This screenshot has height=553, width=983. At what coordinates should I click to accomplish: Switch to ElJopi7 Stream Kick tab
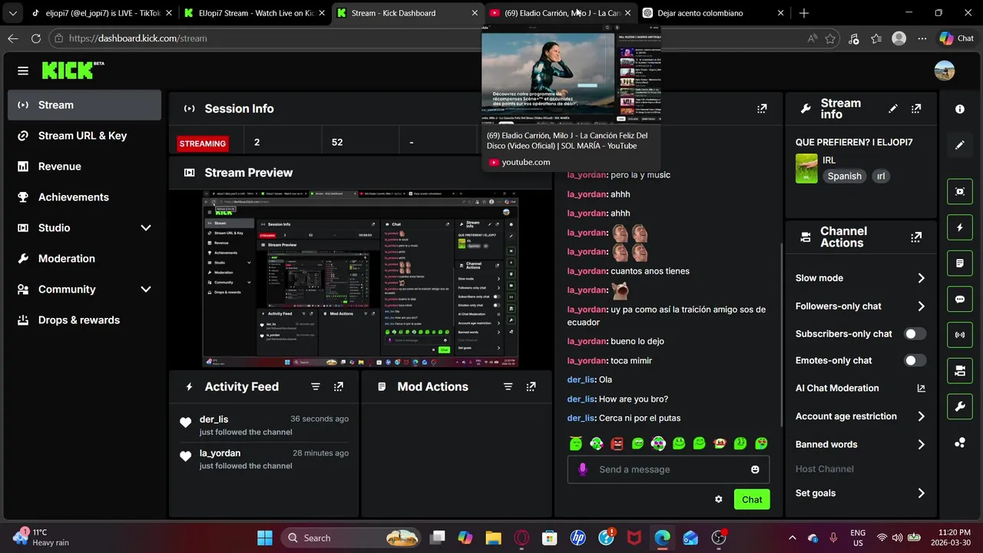click(x=253, y=13)
